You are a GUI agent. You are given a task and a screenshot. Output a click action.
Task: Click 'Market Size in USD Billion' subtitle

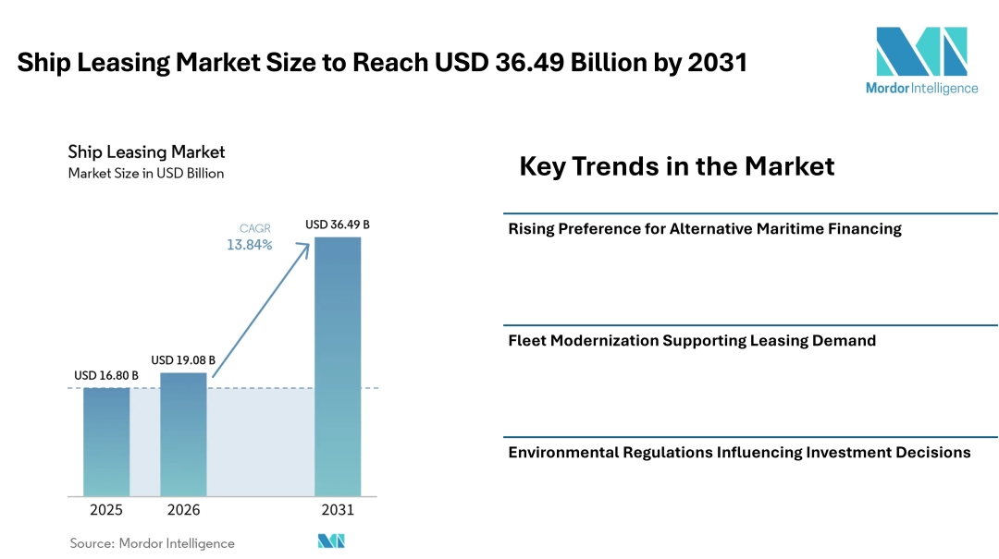[x=146, y=173]
